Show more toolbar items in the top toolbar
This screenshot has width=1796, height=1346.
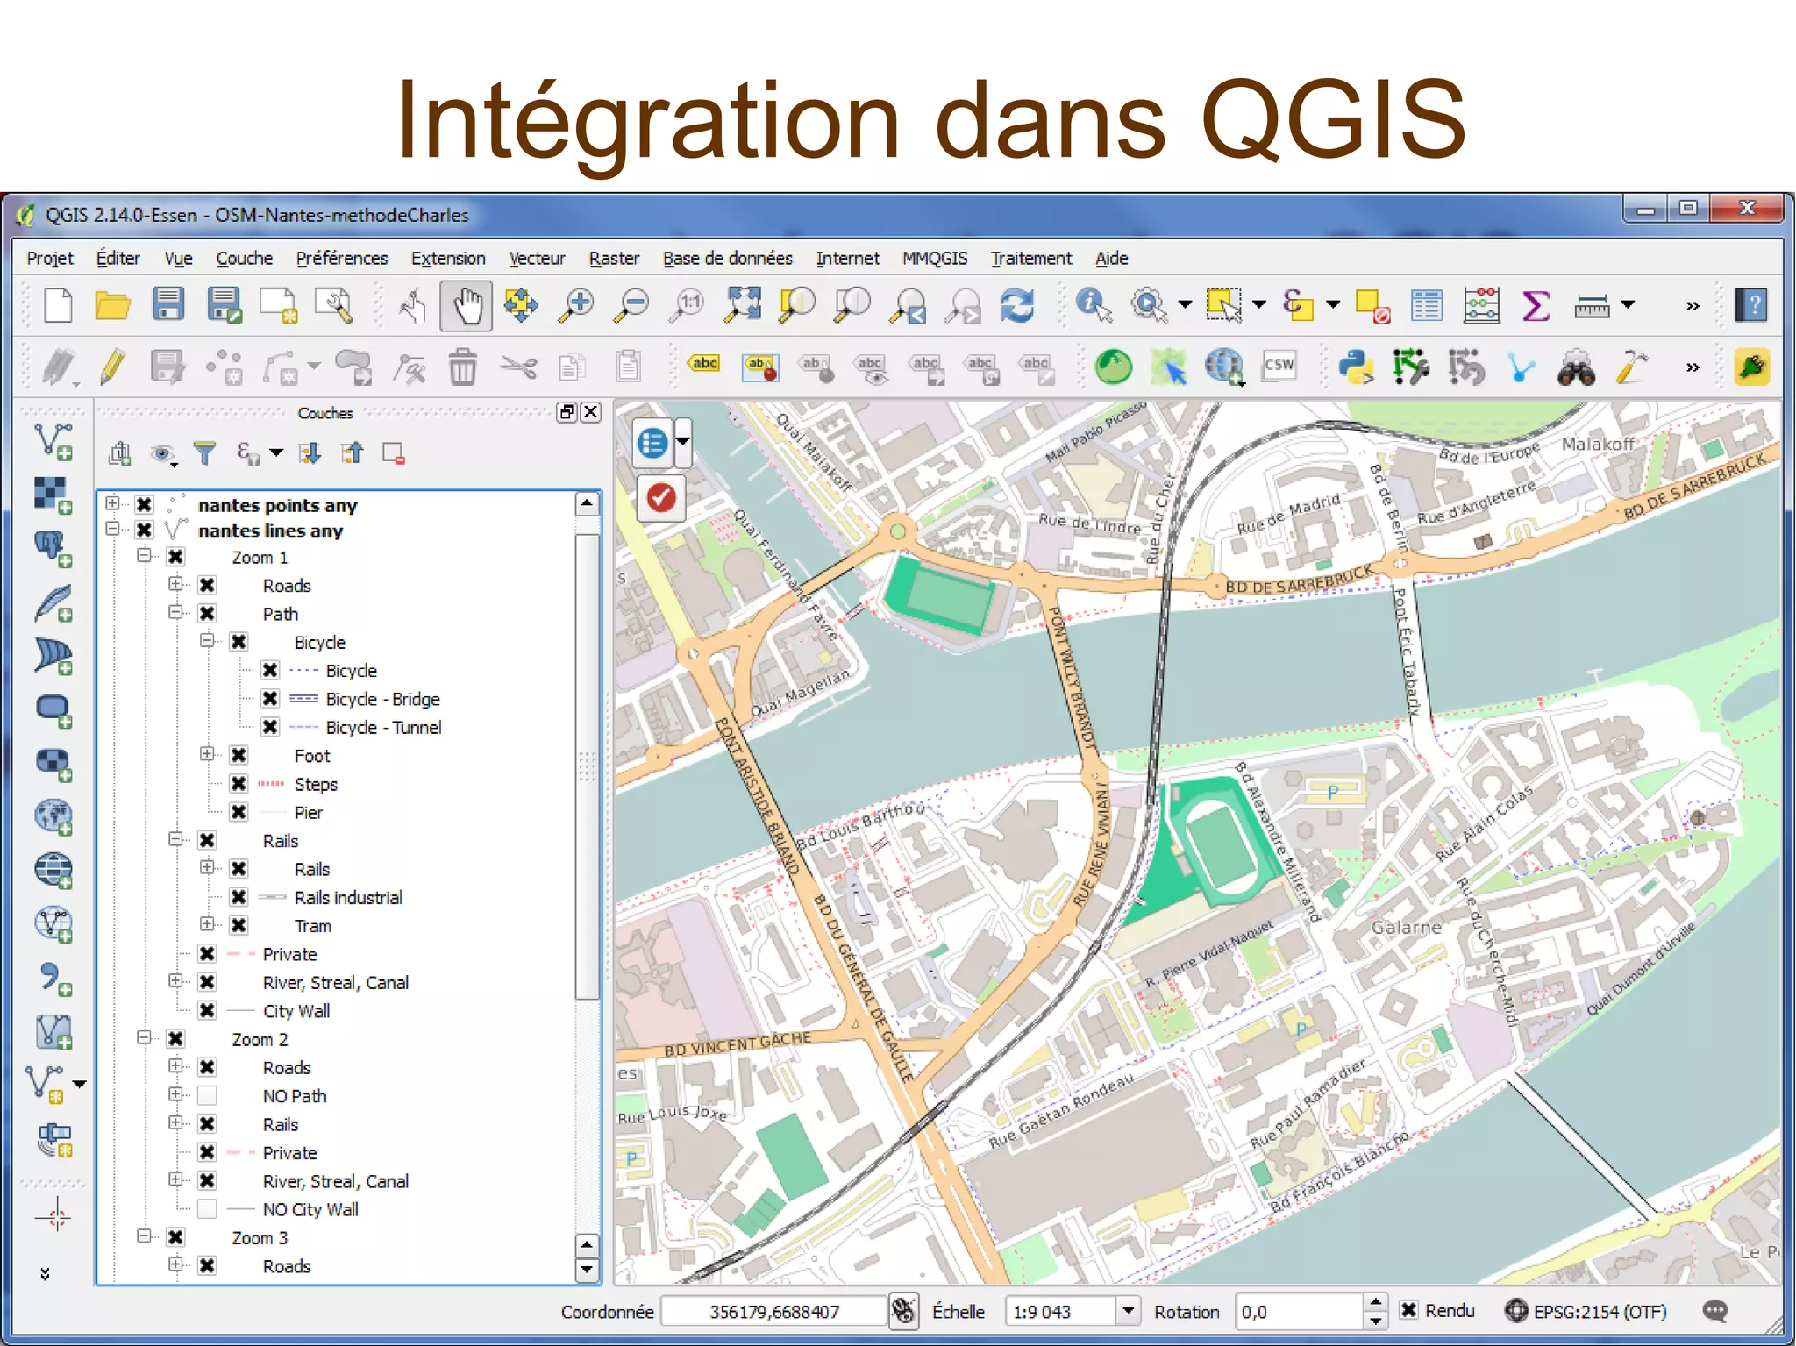click(1693, 306)
